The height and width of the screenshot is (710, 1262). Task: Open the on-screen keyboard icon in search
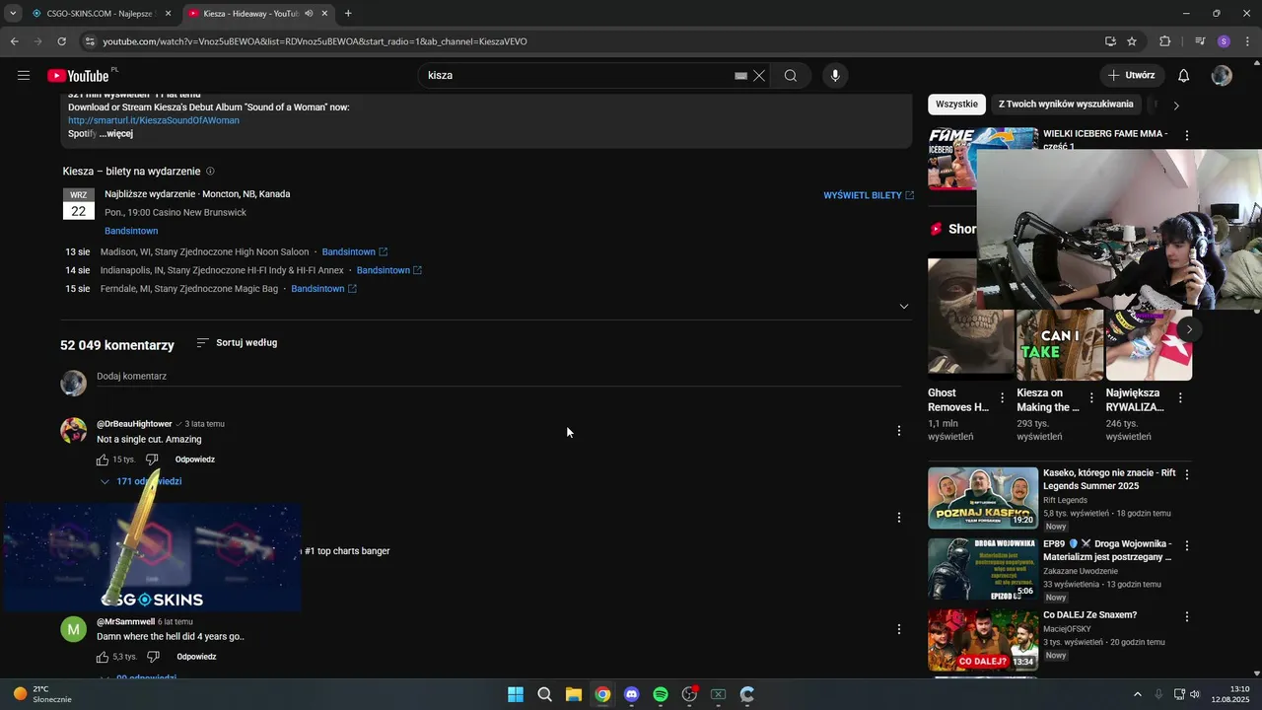pyautogui.click(x=740, y=76)
